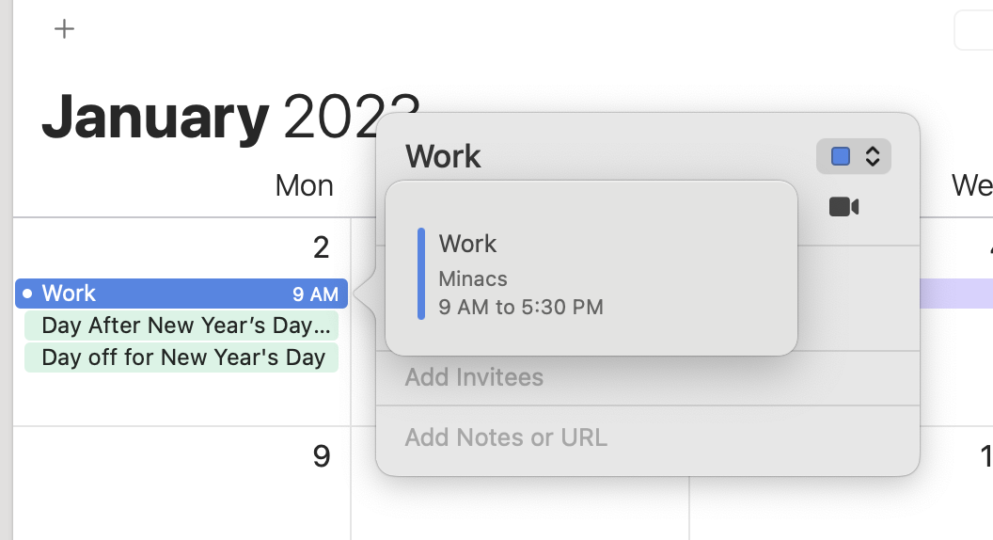Select the Day After New Year's Day event

coord(181,326)
